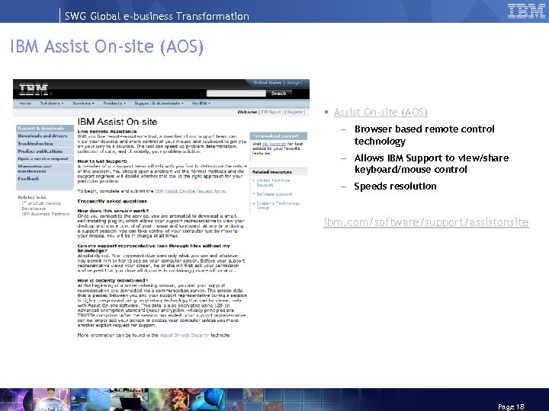Click the 'How is security maintained?' heading

coord(112,280)
